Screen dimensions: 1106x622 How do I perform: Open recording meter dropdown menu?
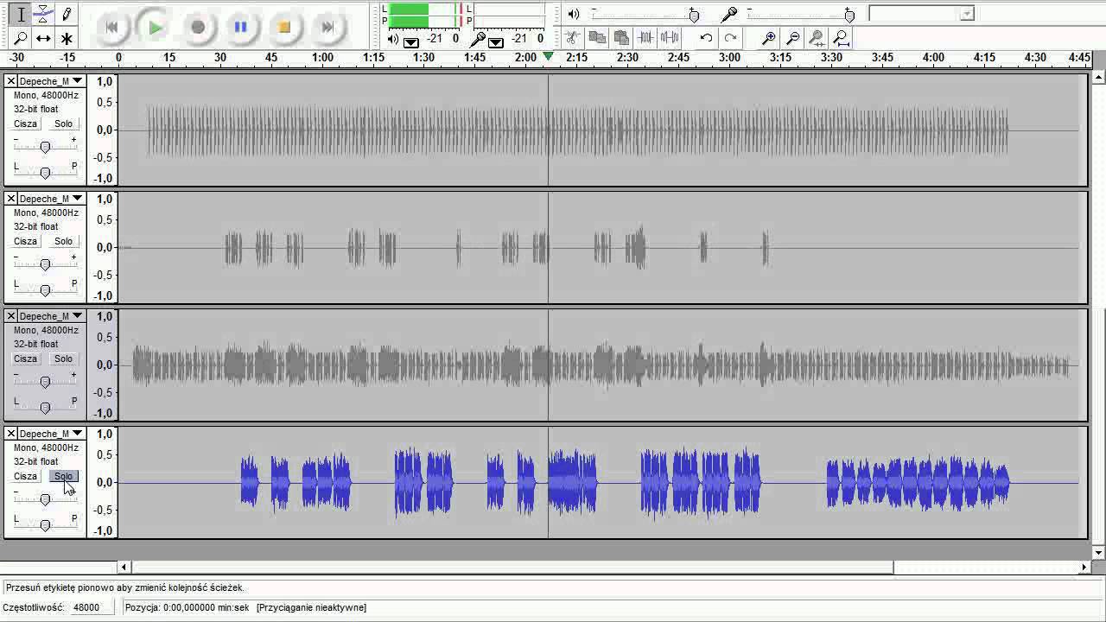tap(496, 41)
